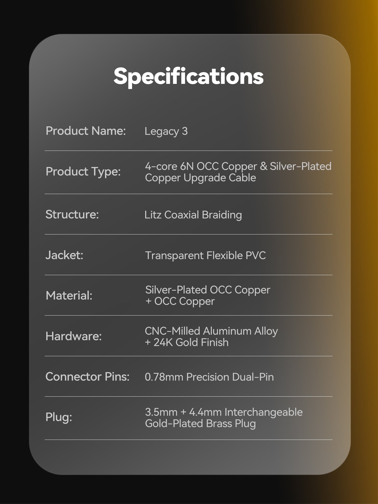Click the Plug label
378x504 pixels.
[59, 417]
